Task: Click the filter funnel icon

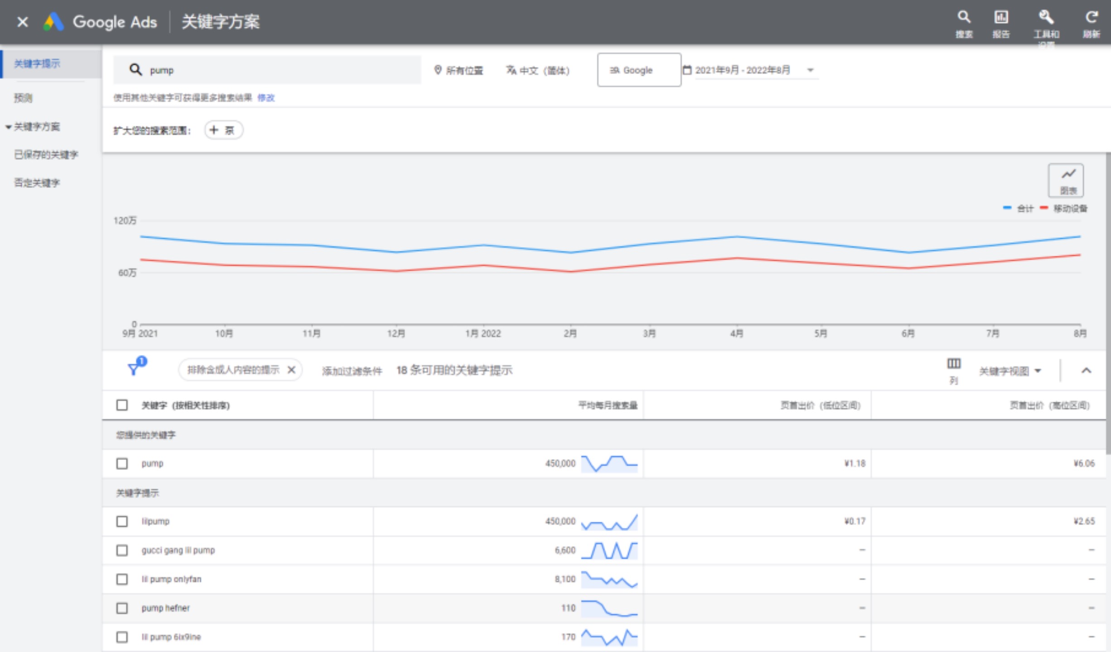Action: pyautogui.click(x=134, y=369)
